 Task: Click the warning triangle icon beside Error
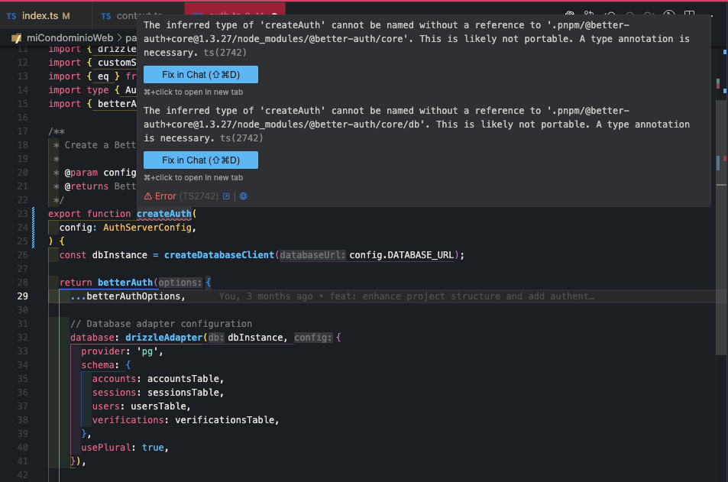pyautogui.click(x=147, y=196)
